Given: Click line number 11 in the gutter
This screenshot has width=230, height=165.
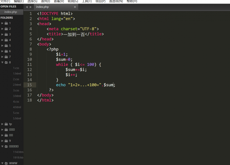Looking at the screenshot, I should pos(30,64).
